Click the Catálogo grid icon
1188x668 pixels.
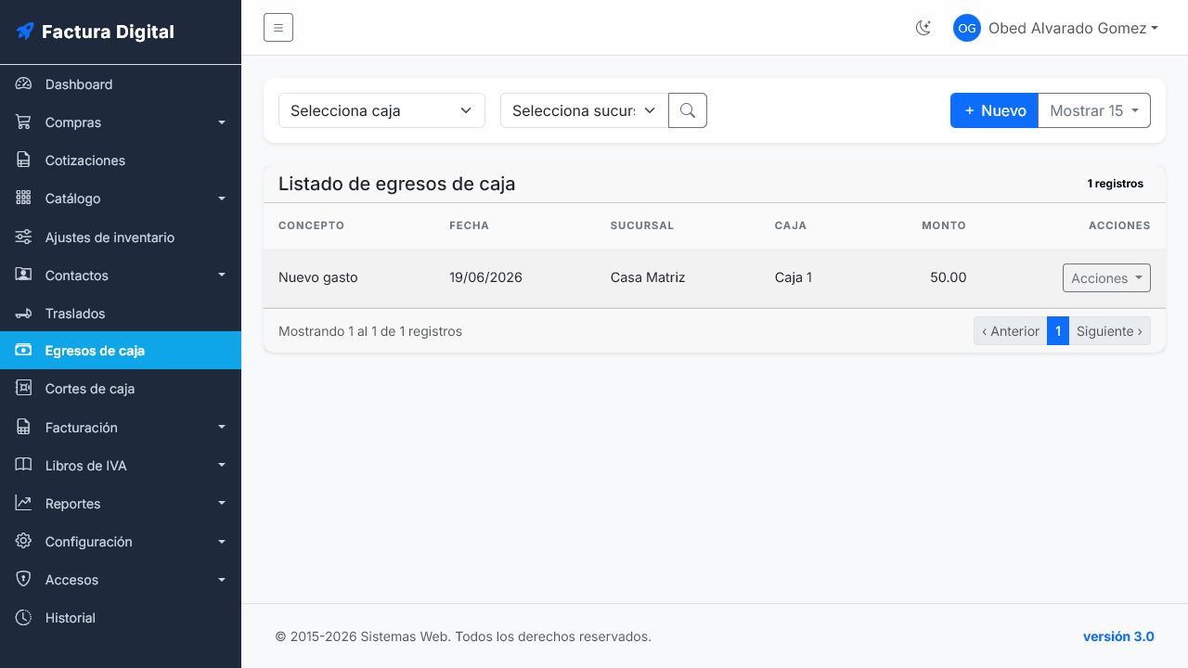click(x=24, y=199)
